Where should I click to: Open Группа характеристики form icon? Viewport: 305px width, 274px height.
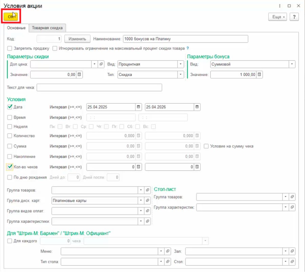pyautogui.click(x=147, y=221)
